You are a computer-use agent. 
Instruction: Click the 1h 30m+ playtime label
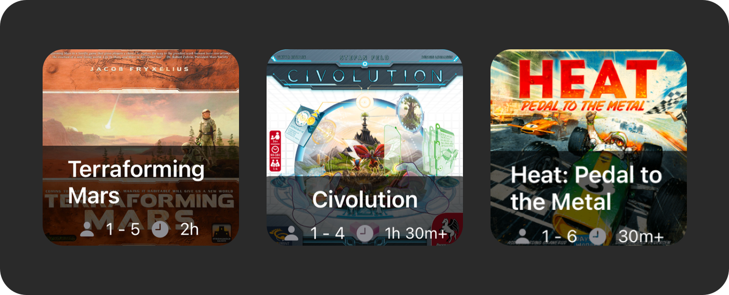click(x=416, y=234)
